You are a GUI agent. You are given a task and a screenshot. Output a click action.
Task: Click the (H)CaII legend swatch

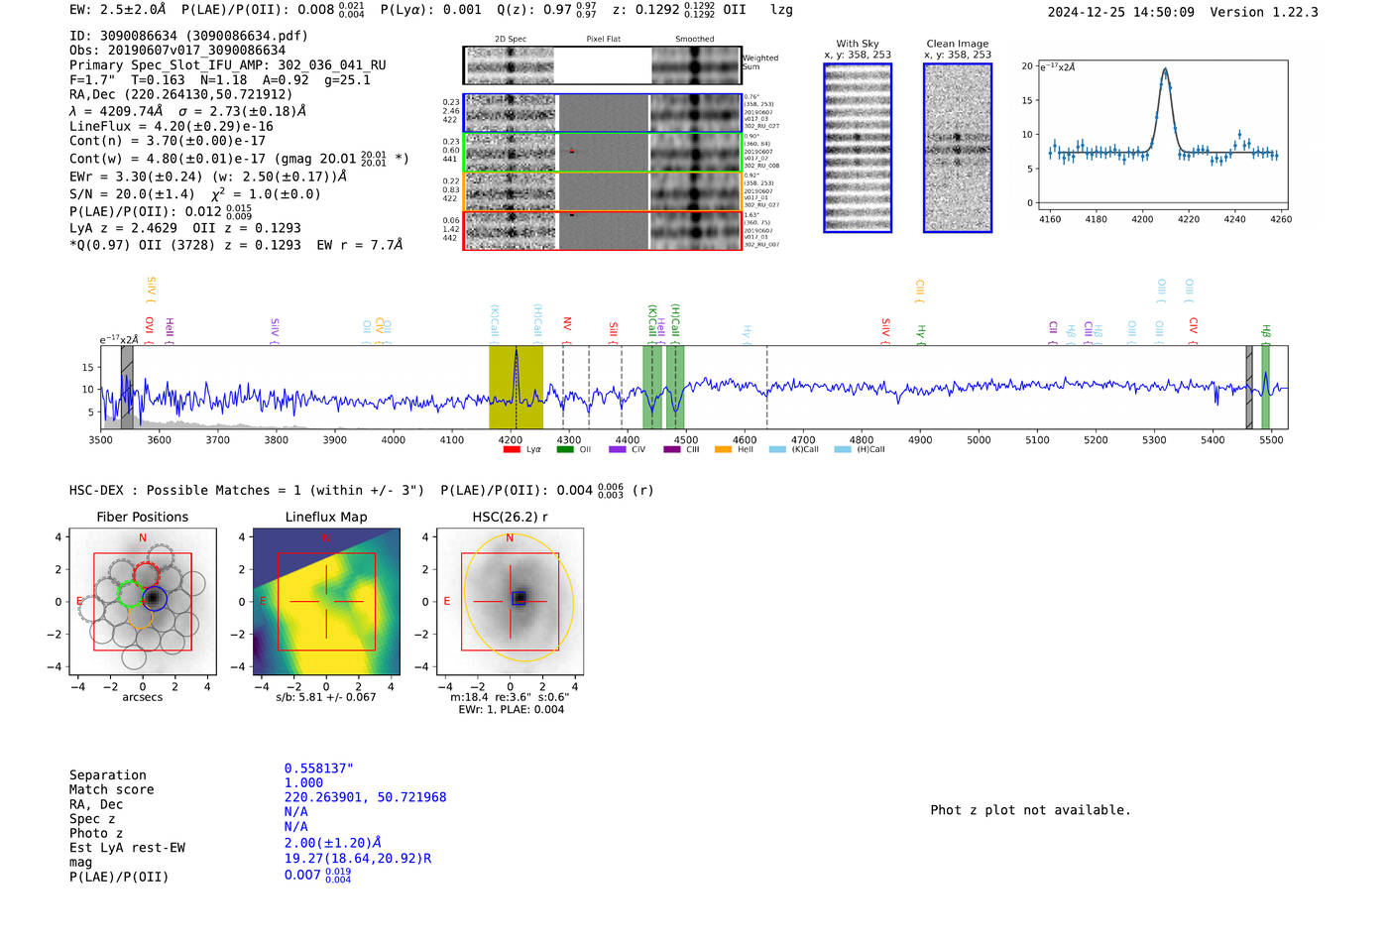(x=843, y=449)
